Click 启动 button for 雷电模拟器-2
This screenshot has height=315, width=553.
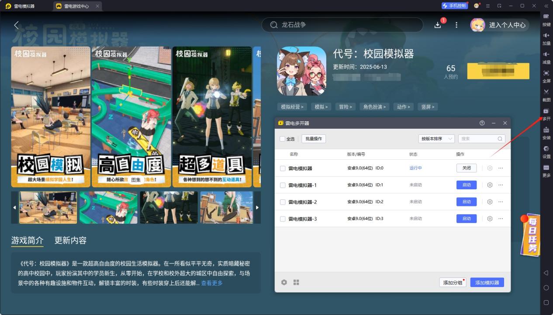[x=467, y=202]
